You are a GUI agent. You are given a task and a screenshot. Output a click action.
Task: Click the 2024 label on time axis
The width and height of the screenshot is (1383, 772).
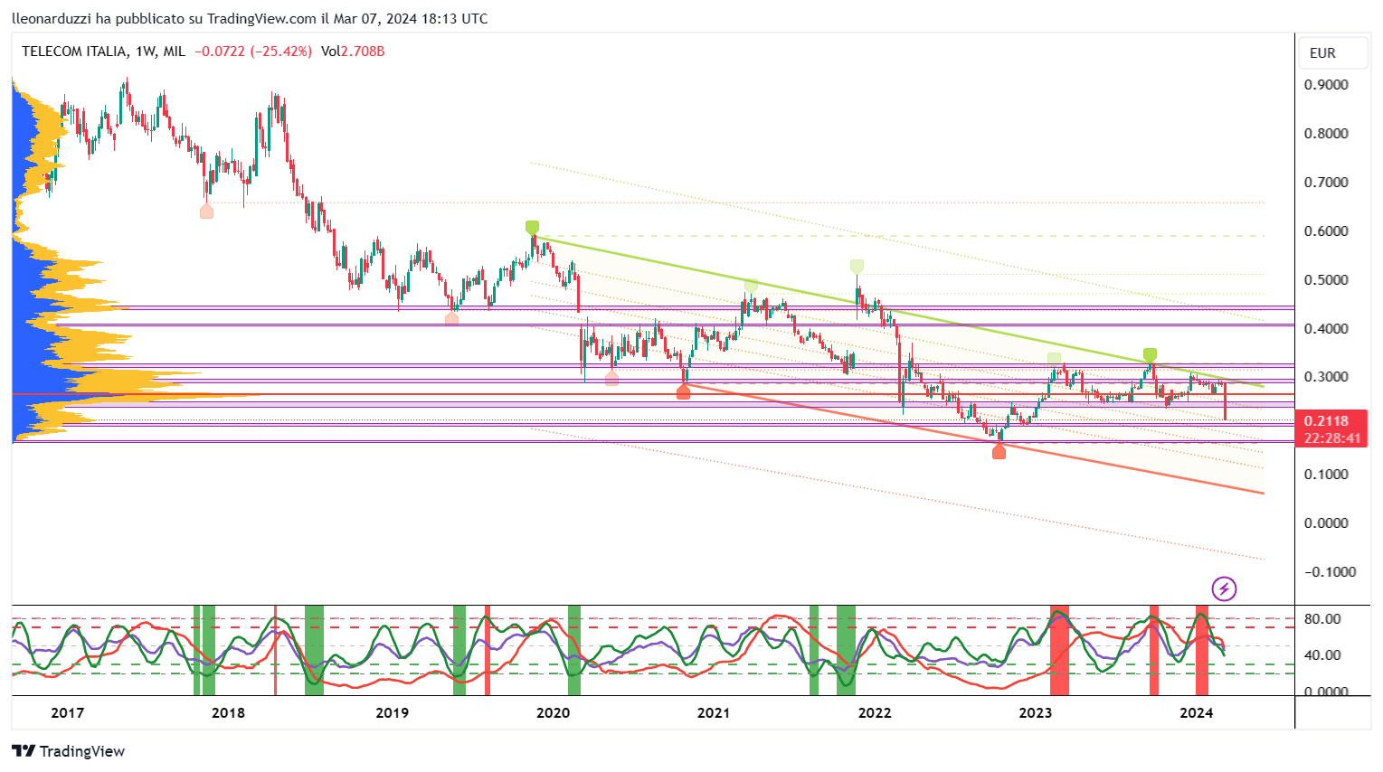coord(1197,713)
